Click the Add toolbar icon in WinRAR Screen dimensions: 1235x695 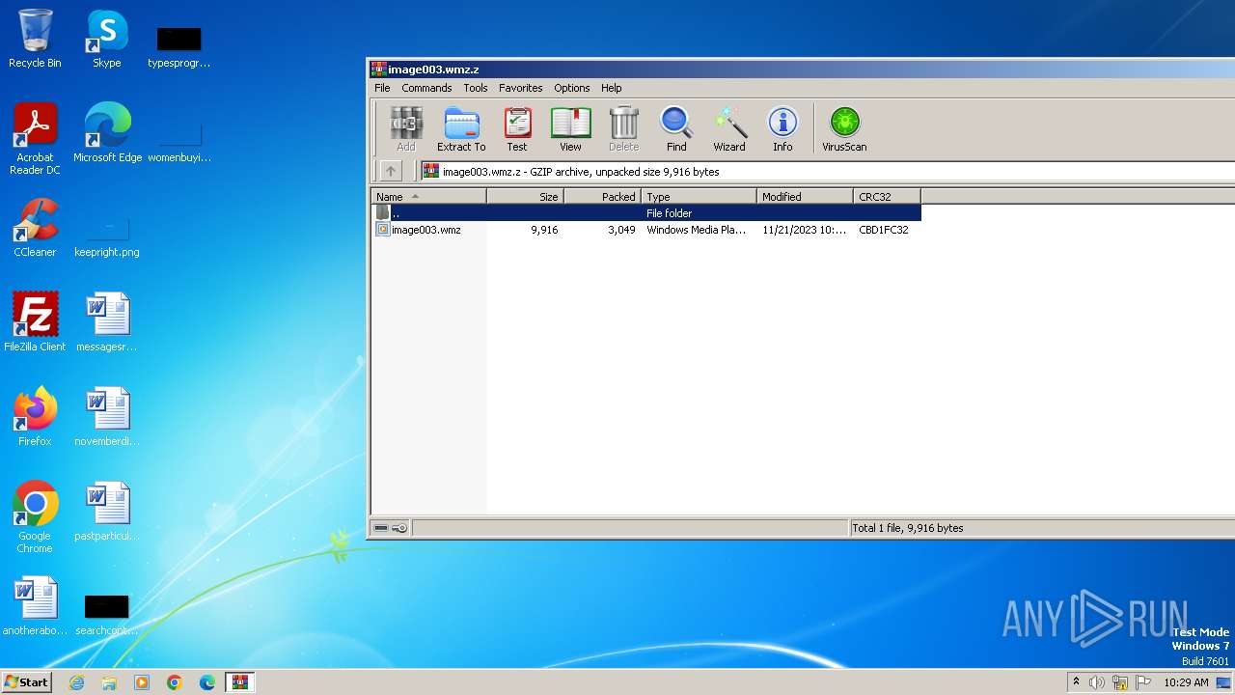(406, 129)
